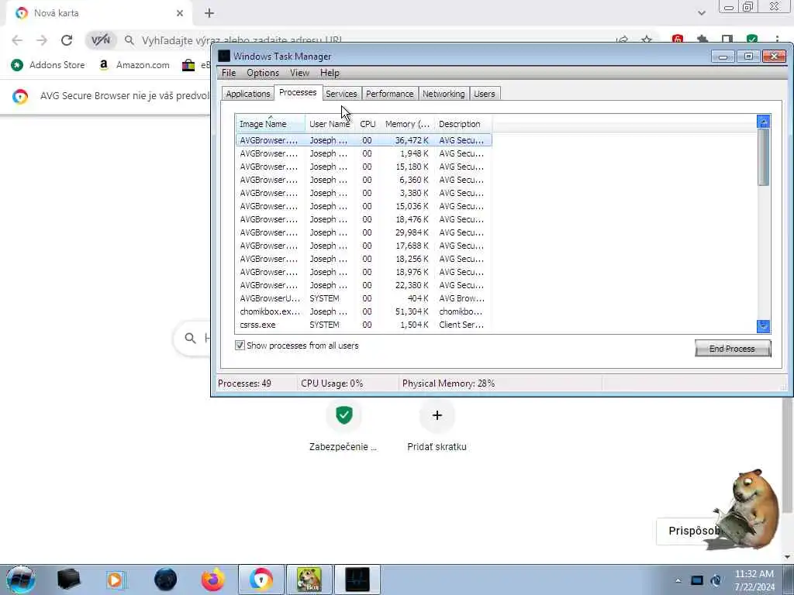794x595 pixels.
Task: Sort by Image Name column header
Action: tap(270, 124)
